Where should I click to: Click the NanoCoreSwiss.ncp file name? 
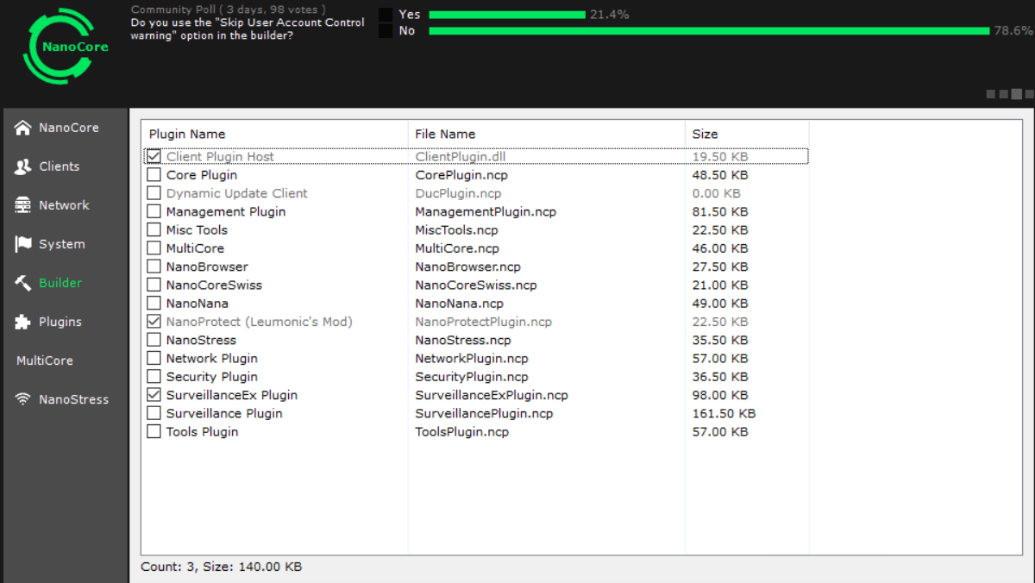click(475, 285)
